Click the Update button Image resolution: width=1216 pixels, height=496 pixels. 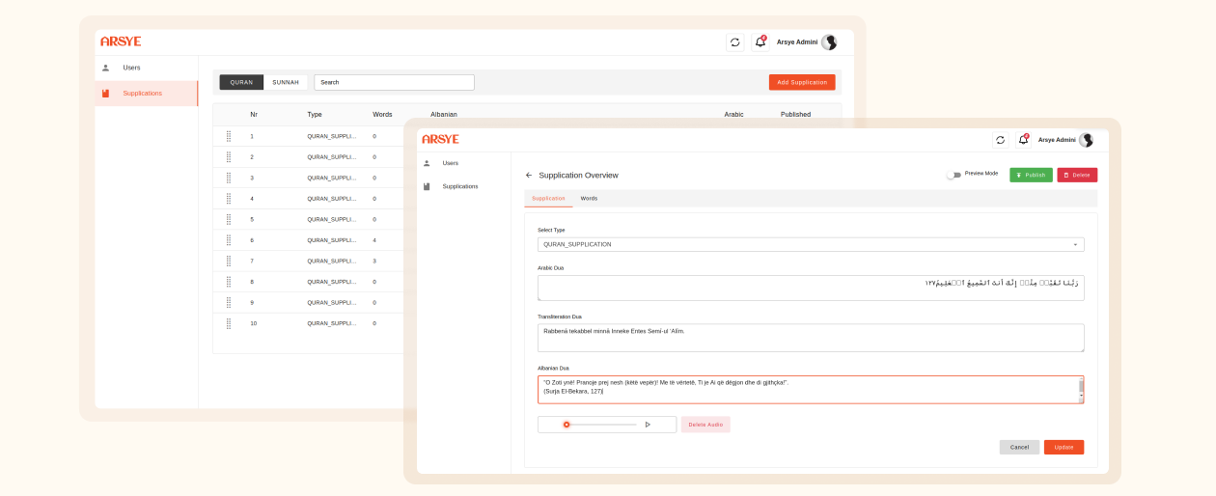(1064, 447)
